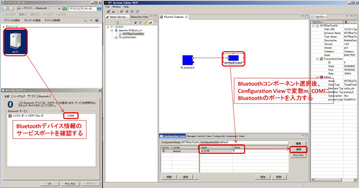Viewport: 359px width, 188px height.
Task: Click the OFF offline editor toolbar icon
Action: coord(114,12)
